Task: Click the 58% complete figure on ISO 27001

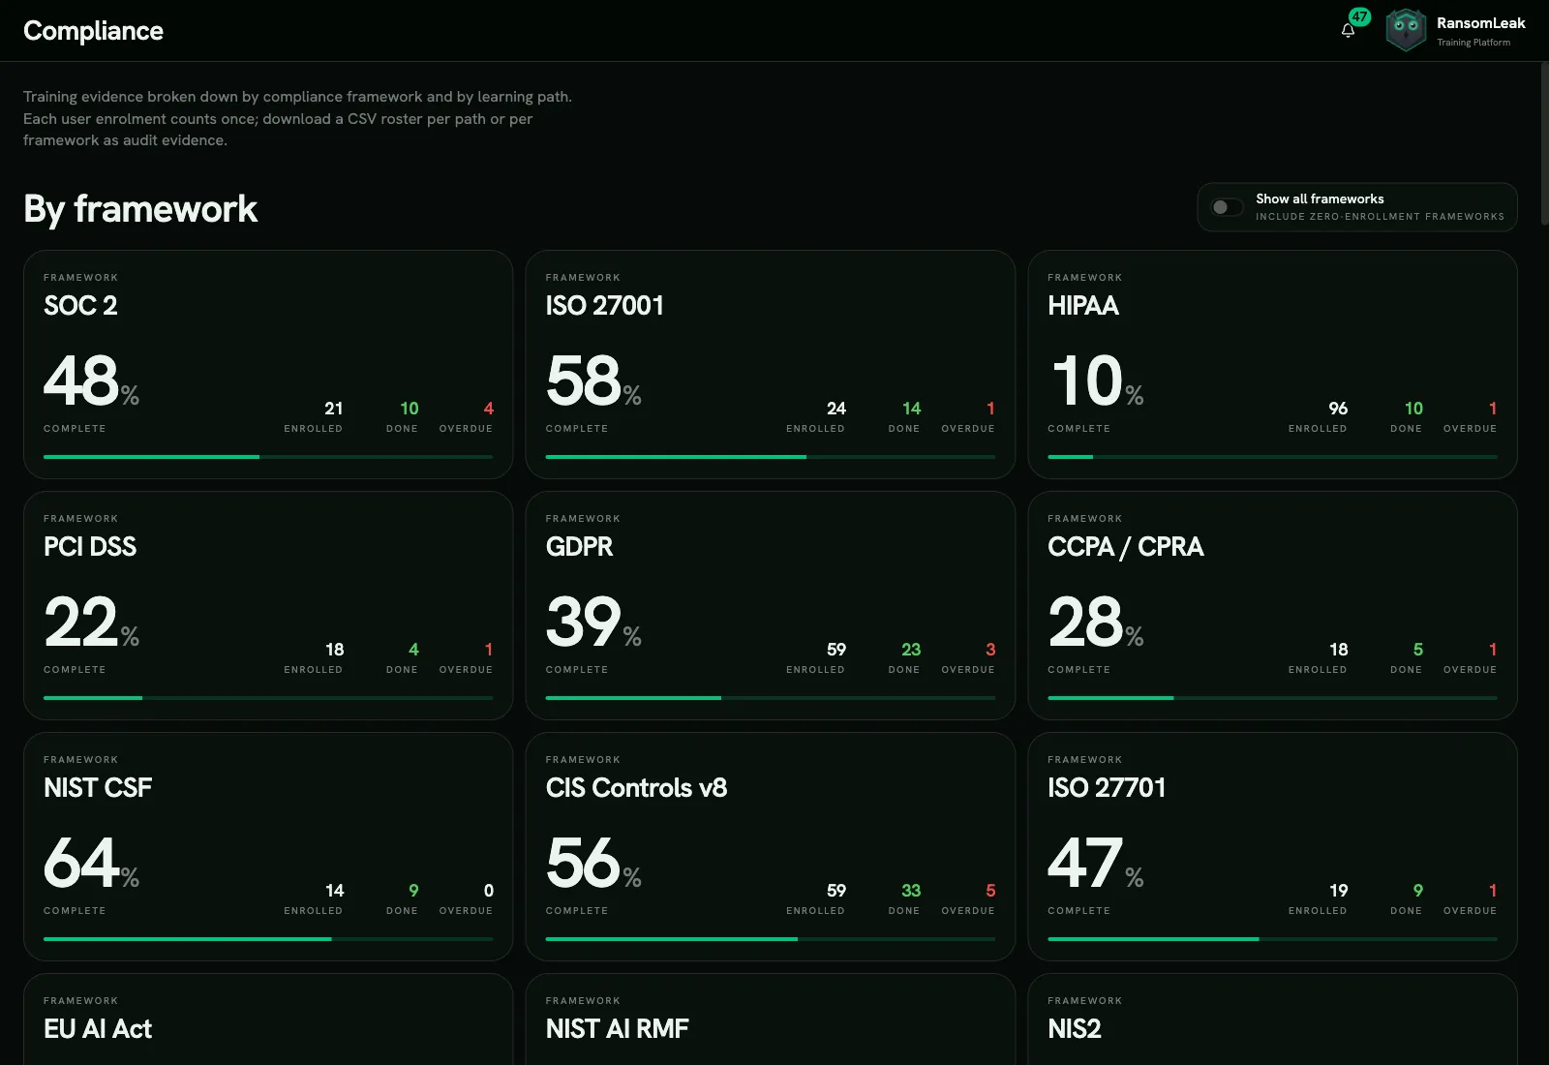Action: pyautogui.click(x=593, y=380)
